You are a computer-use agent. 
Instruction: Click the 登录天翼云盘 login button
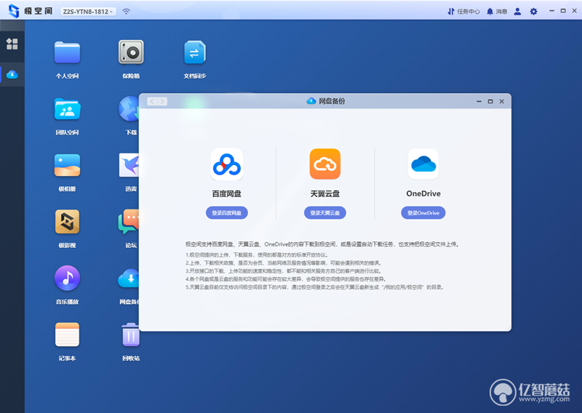pyautogui.click(x=325, y=212)
